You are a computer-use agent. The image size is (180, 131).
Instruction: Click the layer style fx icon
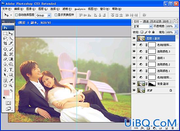tap(142, 128)
